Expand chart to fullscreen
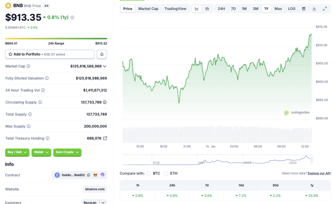Viewport: 333px width, 204px height. (325, 9)
